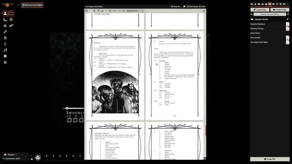Image resolution: width=292 pixels, height=164 pixels.
Task: Open the Chat Log sidebar tab
Action: coord(252,4)
